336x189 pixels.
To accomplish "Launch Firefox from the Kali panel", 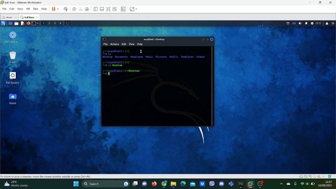I will 28,23.
